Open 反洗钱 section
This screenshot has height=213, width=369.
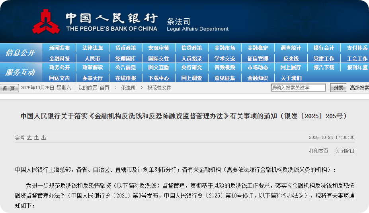pyautogui.click(x=291, y=59)
